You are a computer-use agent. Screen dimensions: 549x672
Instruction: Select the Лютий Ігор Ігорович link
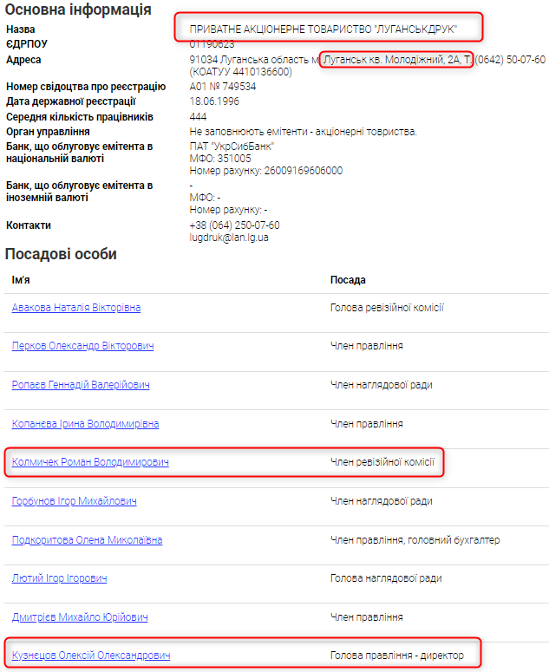[59, 578]
